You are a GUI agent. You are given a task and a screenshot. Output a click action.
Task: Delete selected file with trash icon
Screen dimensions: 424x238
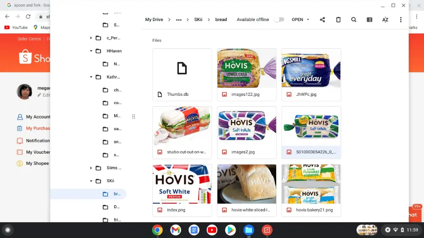coord(338,20)
